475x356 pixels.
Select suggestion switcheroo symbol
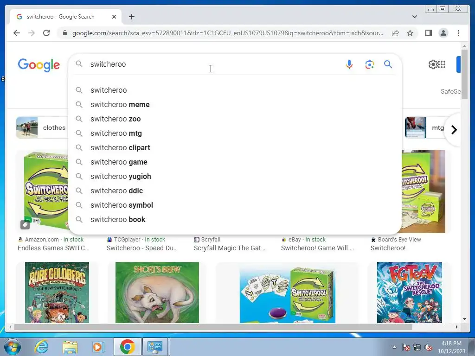pyautogui.click(x=235, y=205)
